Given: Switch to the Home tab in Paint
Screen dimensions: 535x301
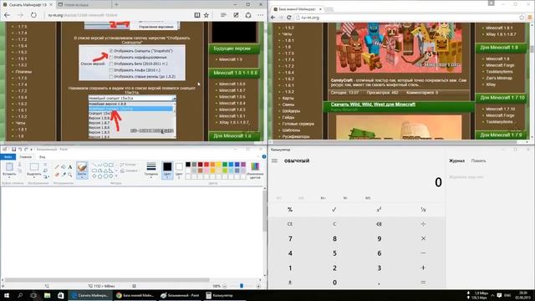Looking at the screenshot, I should coord(26,157).
